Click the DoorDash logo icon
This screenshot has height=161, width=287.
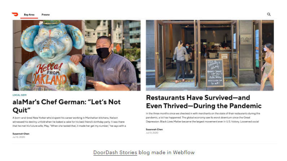[15, 14]
